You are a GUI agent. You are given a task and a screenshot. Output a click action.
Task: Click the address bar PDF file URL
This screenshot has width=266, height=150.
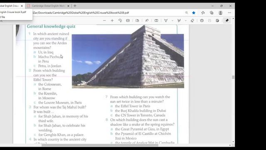(x=81, y=13)
